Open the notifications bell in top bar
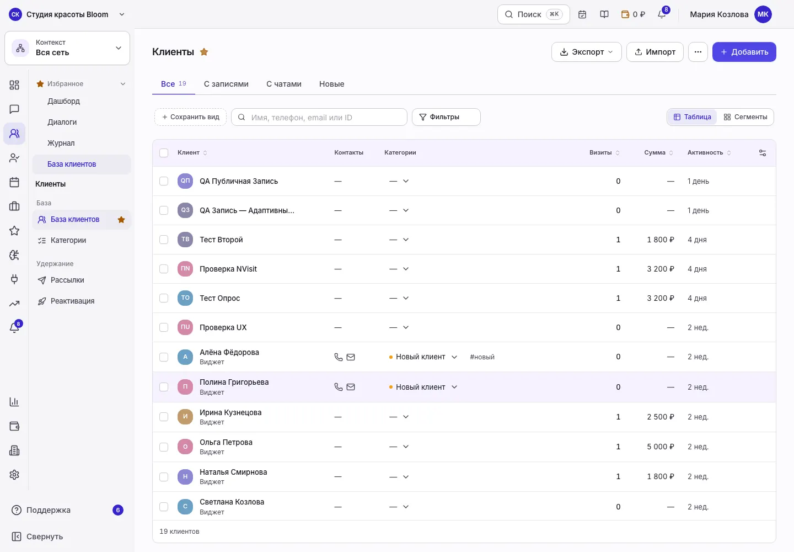 (662, 14)
